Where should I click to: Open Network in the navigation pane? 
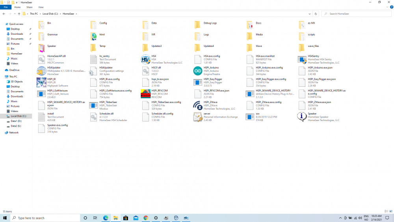tap(14, 132)
